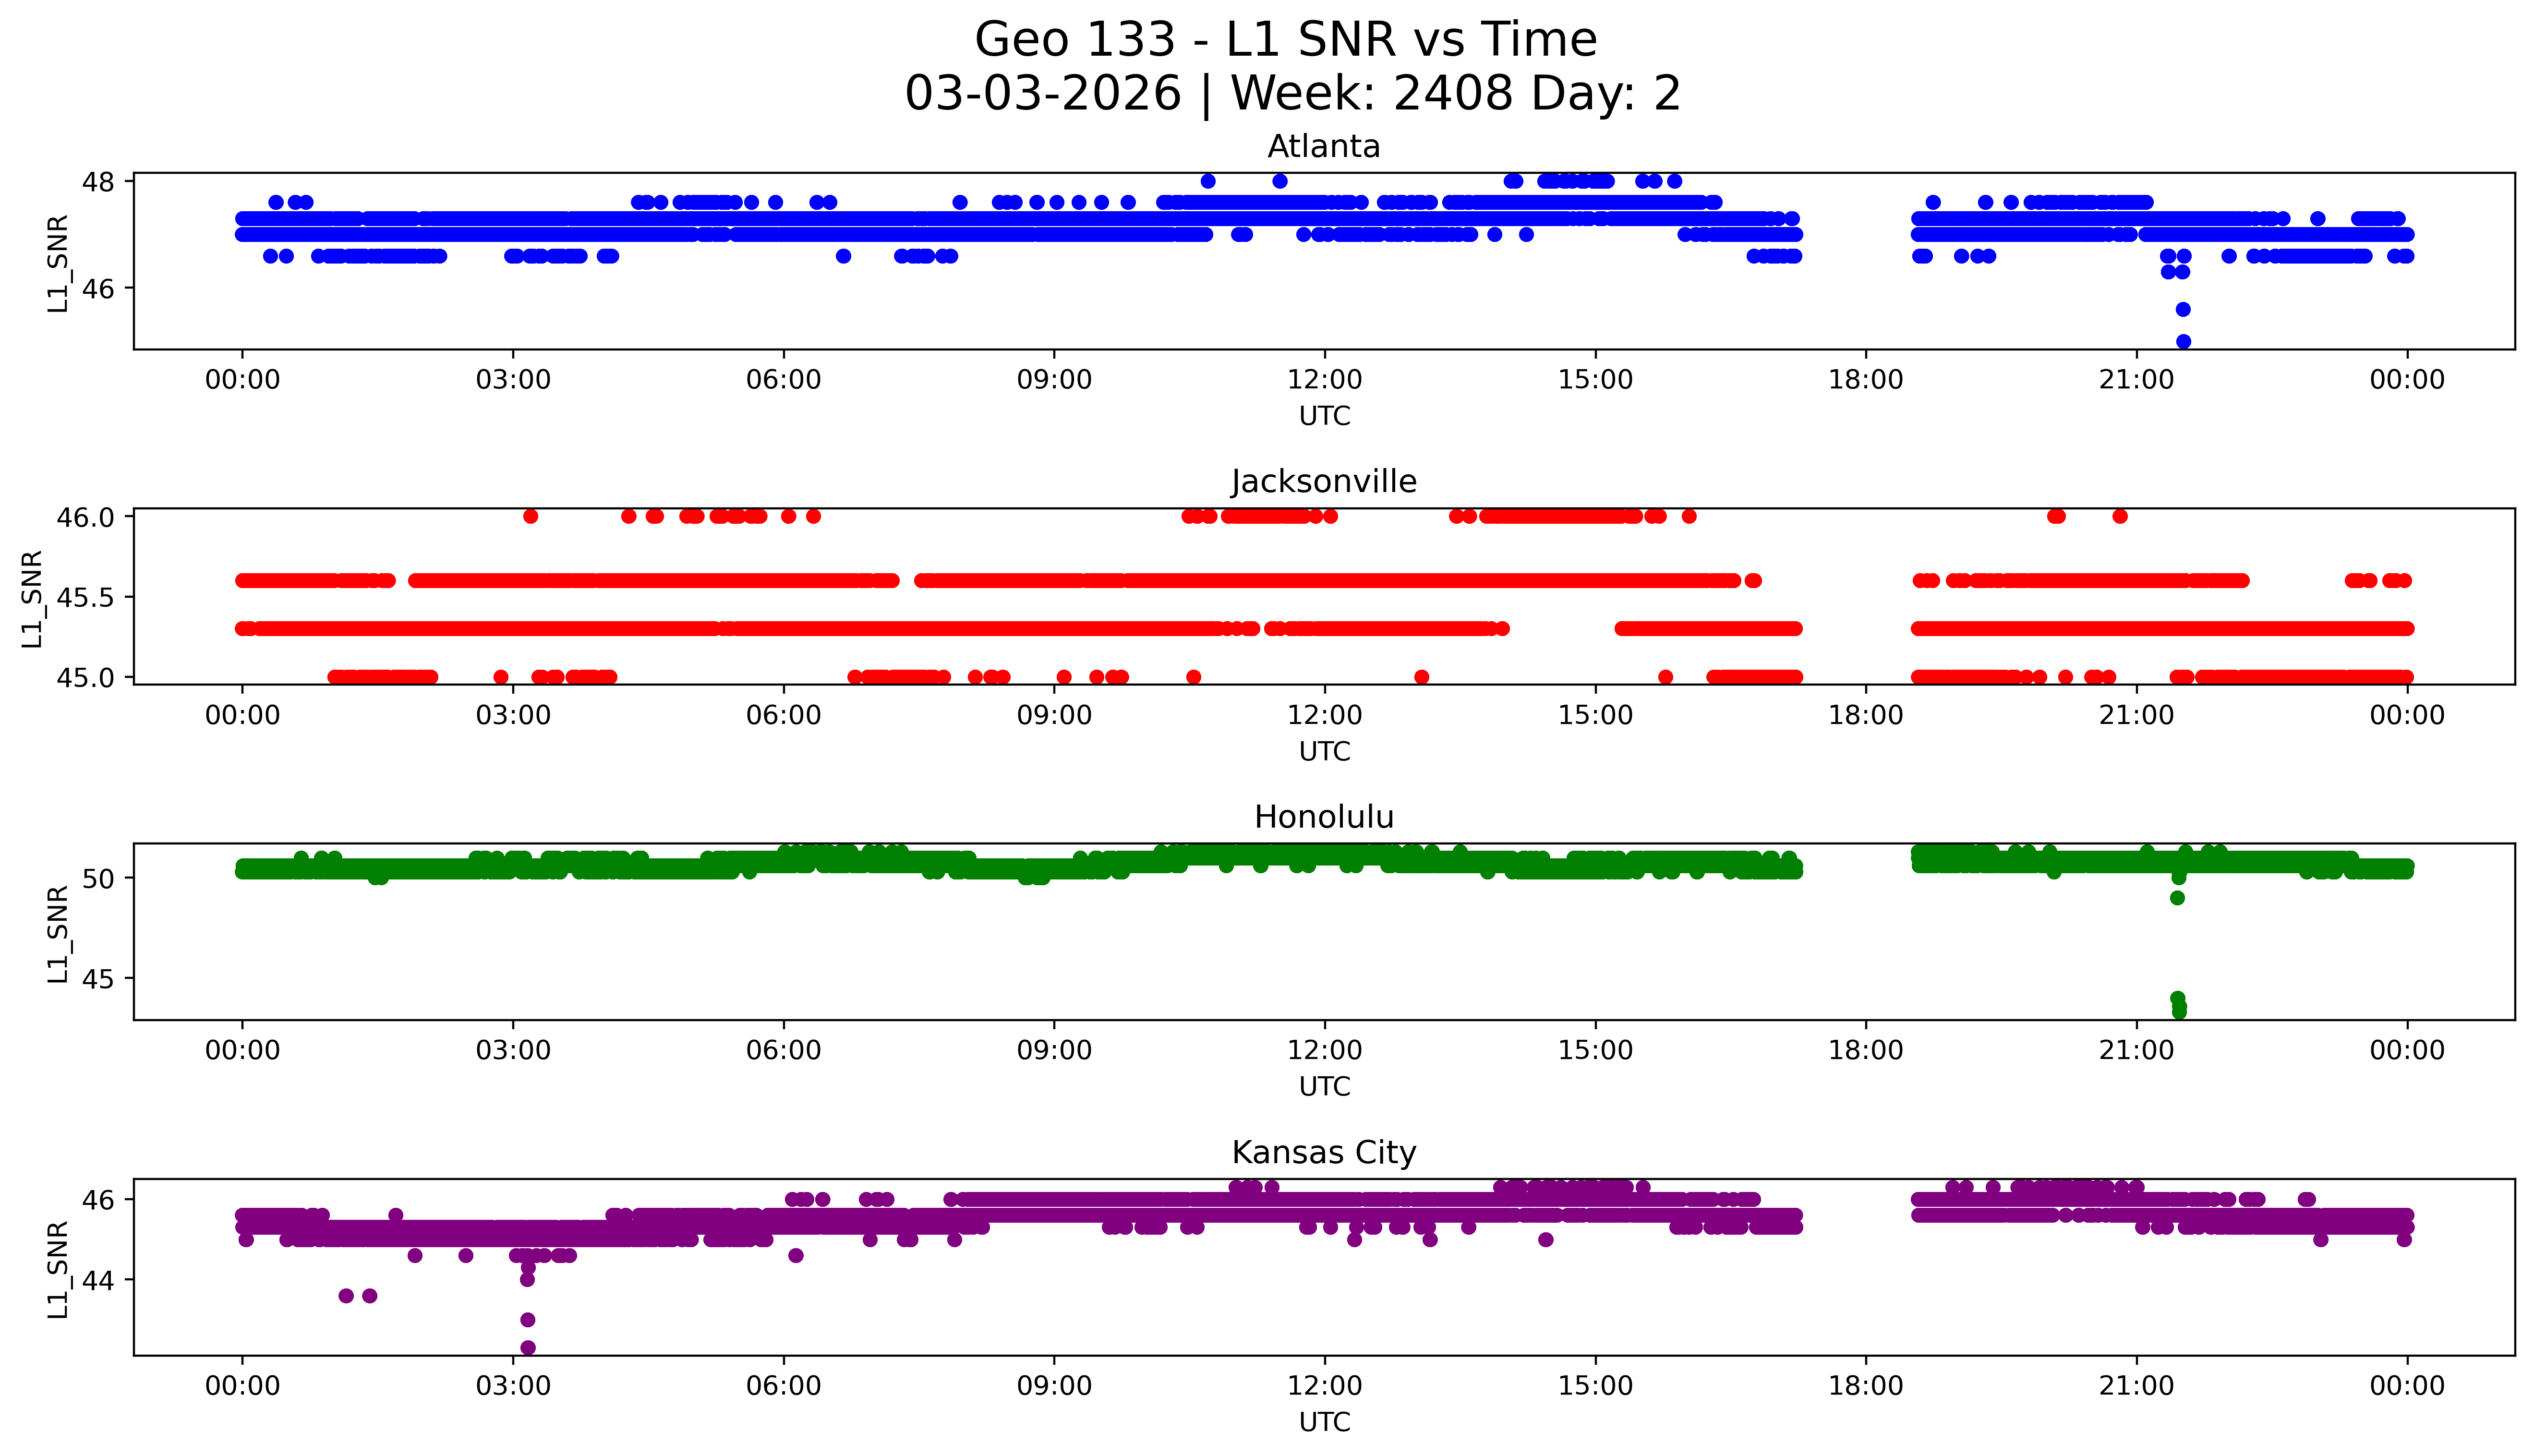Click the Atlanta subplot title
This screenshot has height=1456, width=2534.
[1323, 147]
